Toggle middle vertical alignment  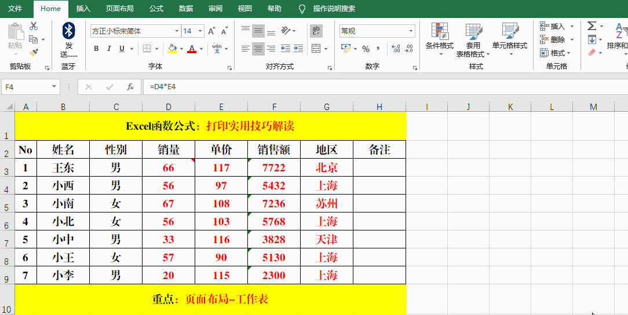pos(258,31)
